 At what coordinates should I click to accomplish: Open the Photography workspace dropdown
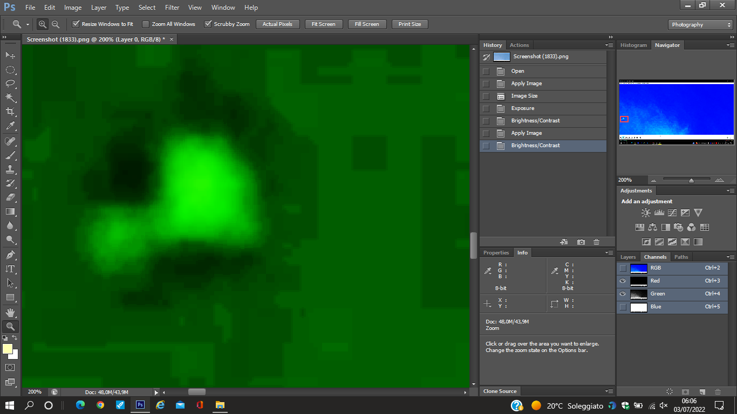pos(700,25)
